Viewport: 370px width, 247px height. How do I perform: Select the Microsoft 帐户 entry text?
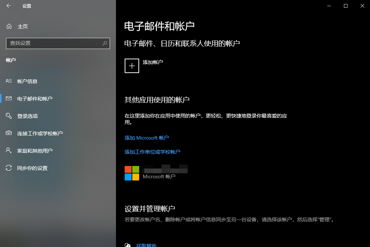coord(159,176)
